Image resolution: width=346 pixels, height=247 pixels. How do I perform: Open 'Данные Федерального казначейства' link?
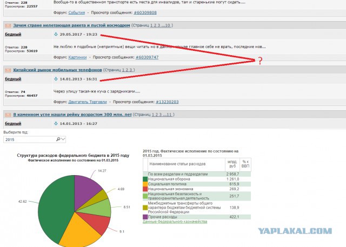pos(175,222)
